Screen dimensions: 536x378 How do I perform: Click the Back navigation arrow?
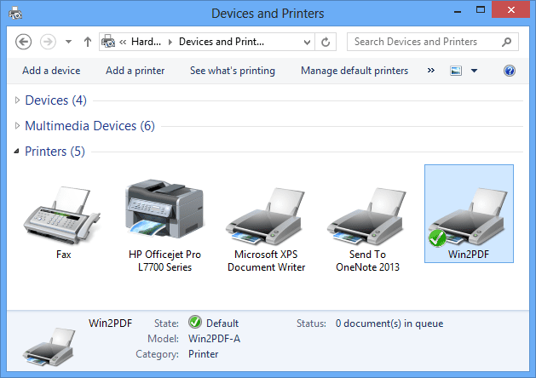pyautogui.click(x=24, y=42)
